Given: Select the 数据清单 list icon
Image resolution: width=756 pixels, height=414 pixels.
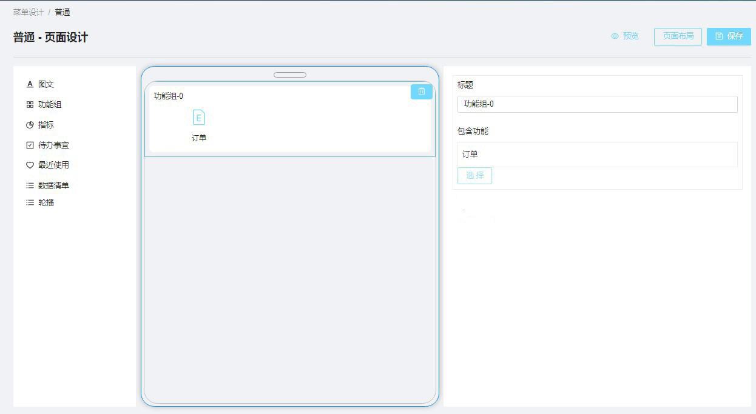Looking at the screenshot, I should coord(30,185).
